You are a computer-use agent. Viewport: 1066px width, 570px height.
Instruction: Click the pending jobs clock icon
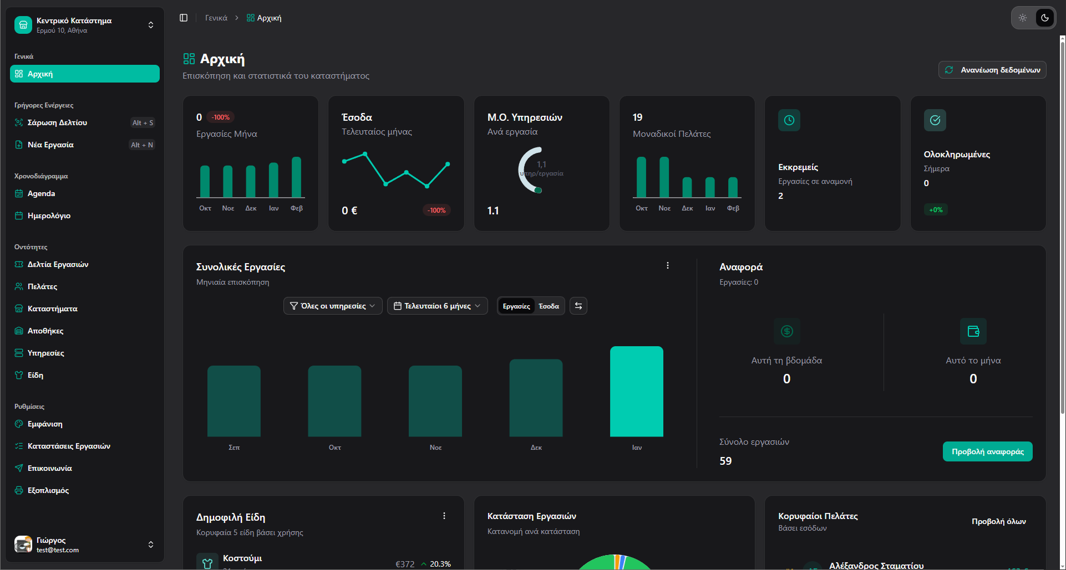pyautogui.click(x=789, y=120)
